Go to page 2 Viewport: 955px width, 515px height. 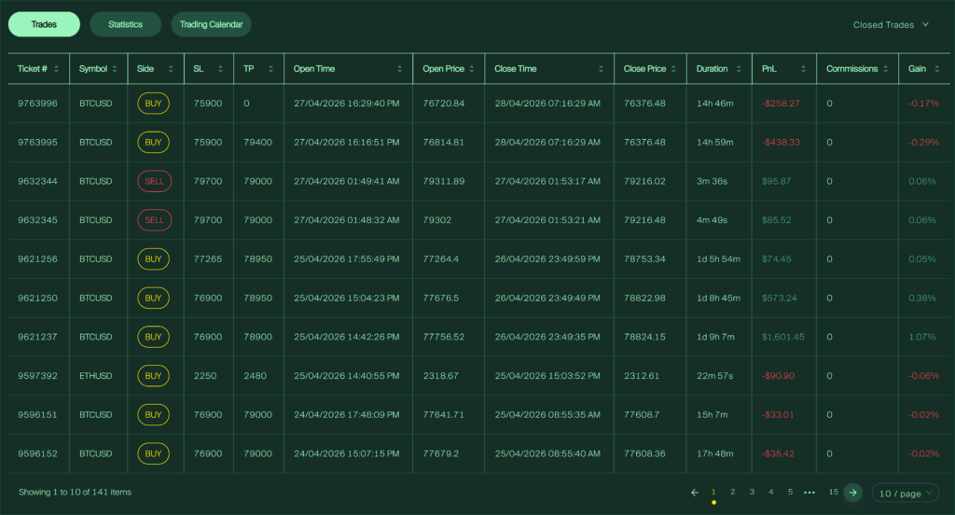click(x=733, y=492)
